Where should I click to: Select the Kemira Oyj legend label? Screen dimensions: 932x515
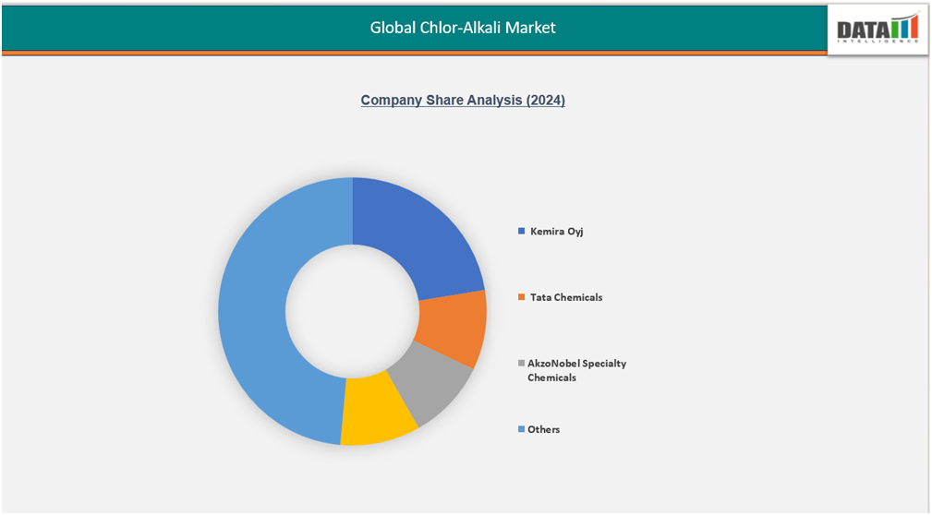click(x=556, y=231)
